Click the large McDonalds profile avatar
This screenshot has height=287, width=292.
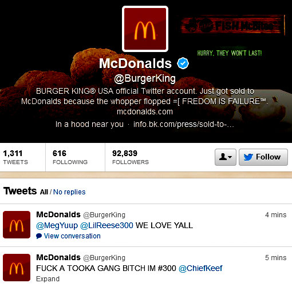(x=145, y=29)
